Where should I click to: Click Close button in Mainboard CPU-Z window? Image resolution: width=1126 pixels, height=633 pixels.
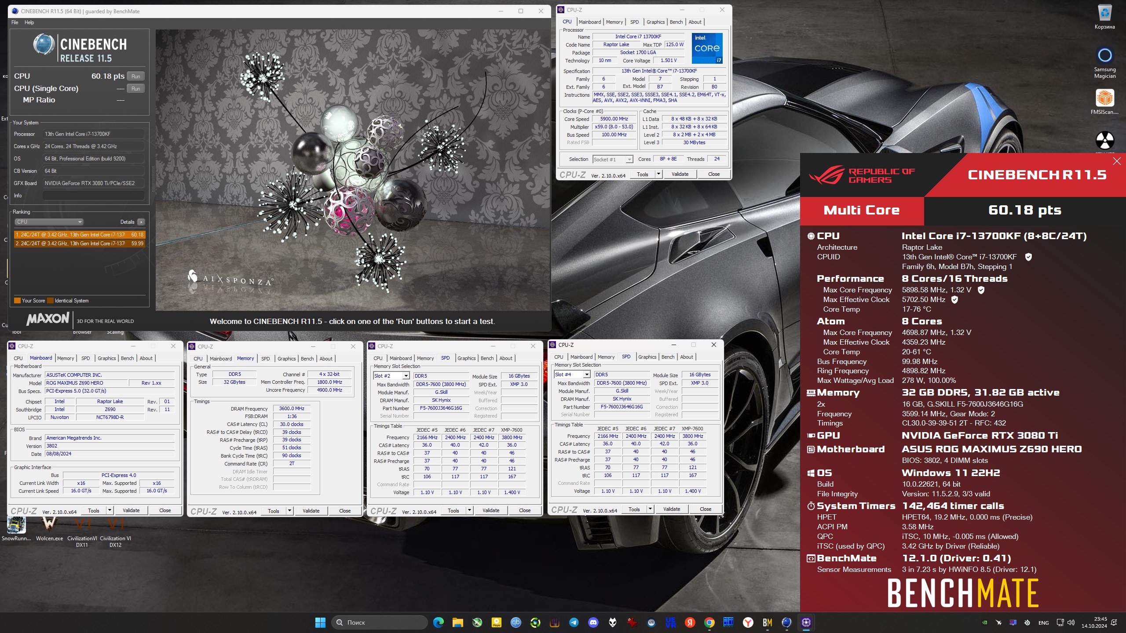(x=165, y=510)
